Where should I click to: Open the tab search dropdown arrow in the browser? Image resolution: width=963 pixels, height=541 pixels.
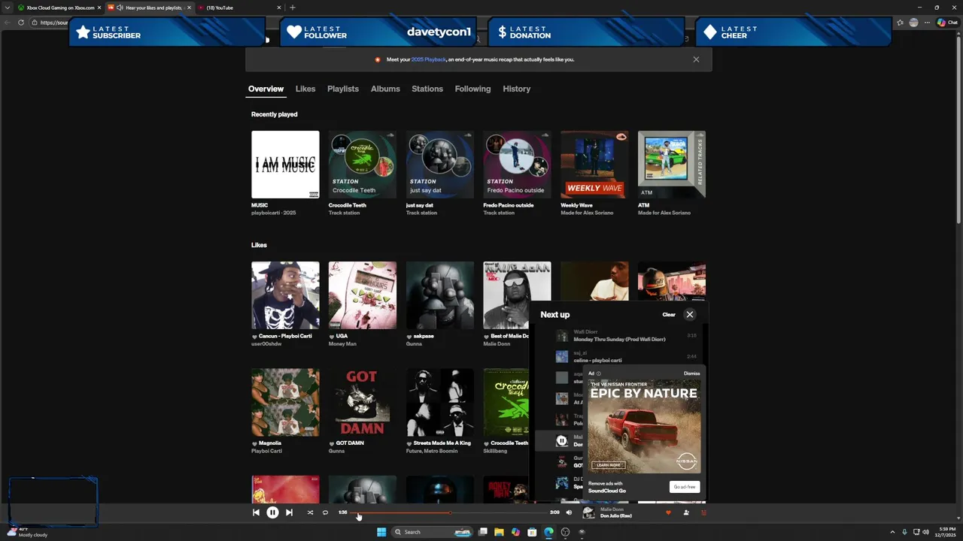click(8, 8)
